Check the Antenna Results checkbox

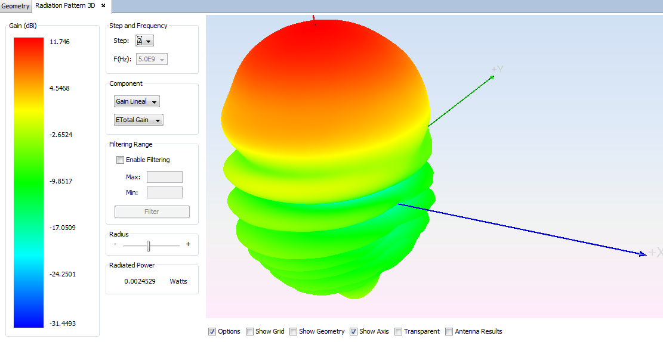(449, 331)
